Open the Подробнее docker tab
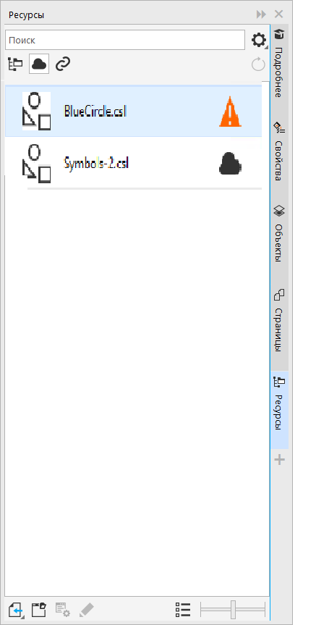Viewport: 316px width, 625px height. (279, 64)
